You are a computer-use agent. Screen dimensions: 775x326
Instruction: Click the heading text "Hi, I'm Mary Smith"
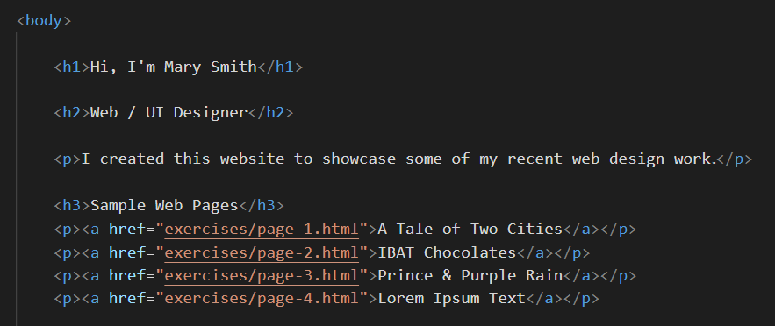(174, 67)
